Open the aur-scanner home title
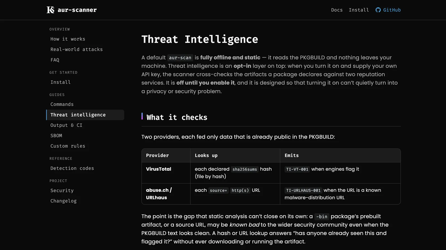446x250 pixels. (x=77, y=10)
